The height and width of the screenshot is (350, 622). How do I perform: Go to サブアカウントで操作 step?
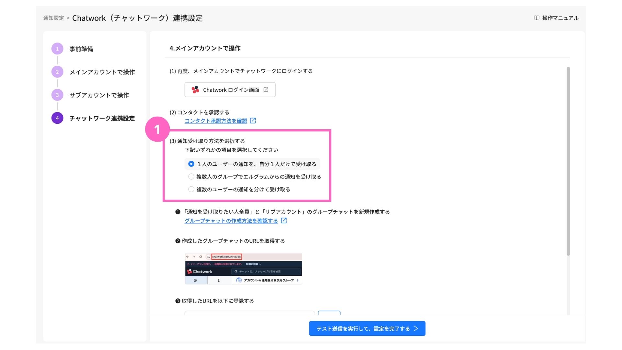99,95
